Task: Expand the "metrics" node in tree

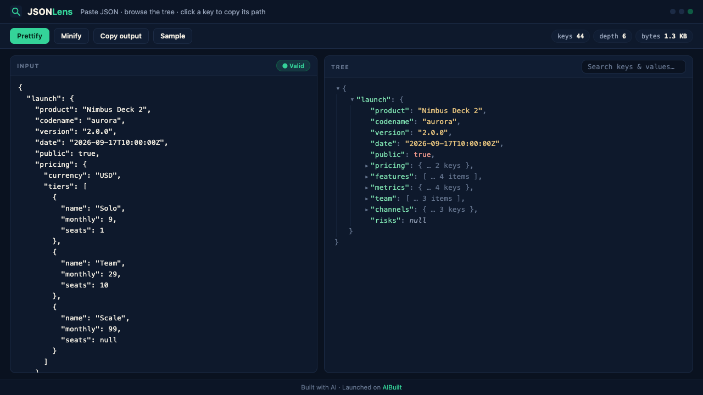Action: (367, 187)
